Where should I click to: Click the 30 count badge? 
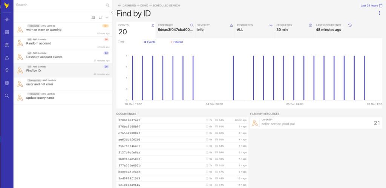point(106,40)
